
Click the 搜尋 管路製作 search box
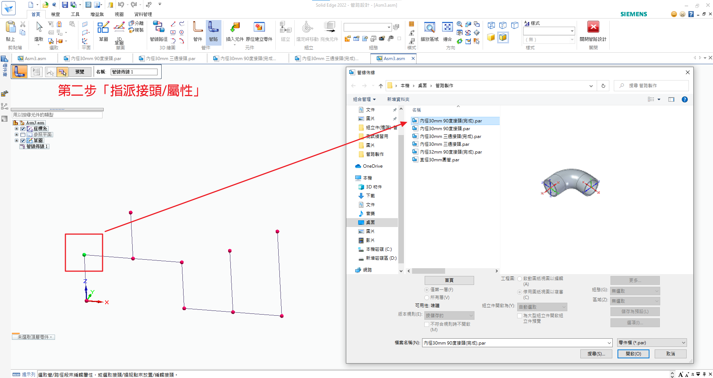coord(651,86)
